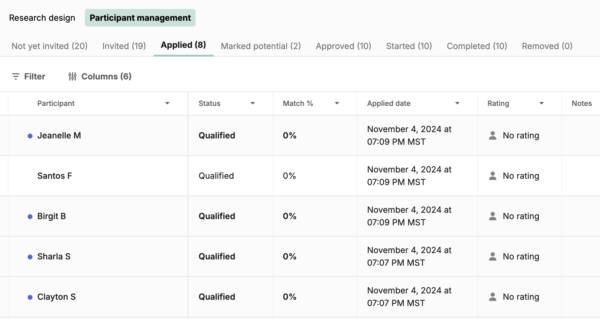
Task: Expand the Applied date column dropdown
Action: click(x=457, y=103)
